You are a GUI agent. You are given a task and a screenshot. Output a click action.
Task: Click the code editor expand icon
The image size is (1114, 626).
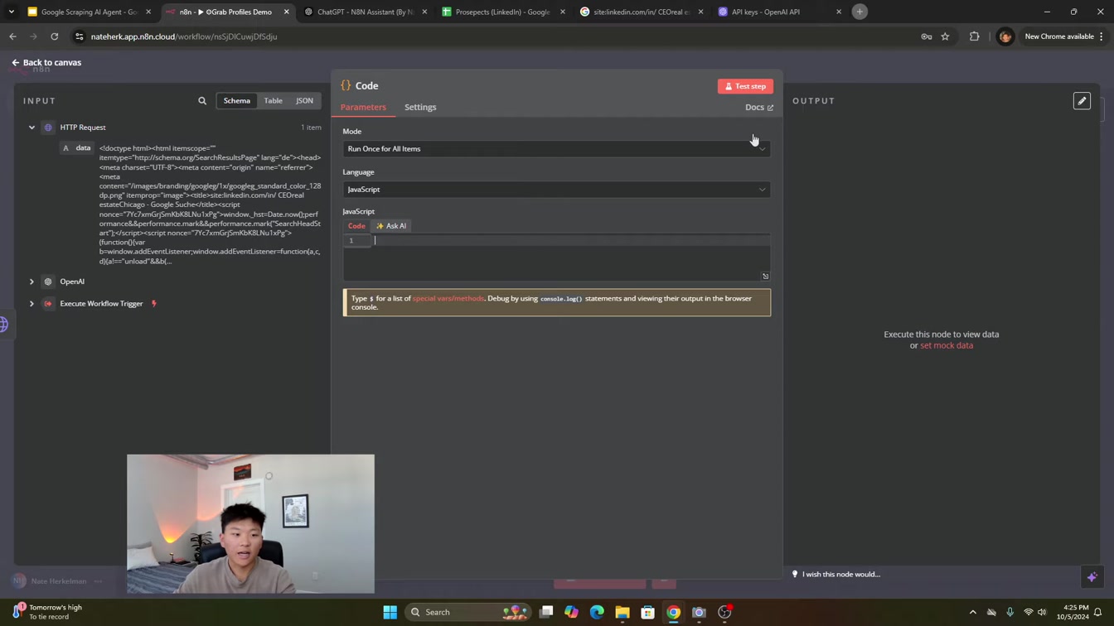pos(765,277)
